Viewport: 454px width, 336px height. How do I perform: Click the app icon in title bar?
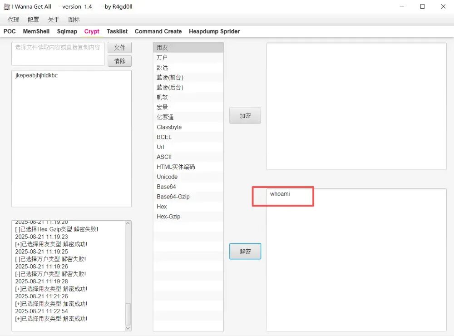coord(7,7)
